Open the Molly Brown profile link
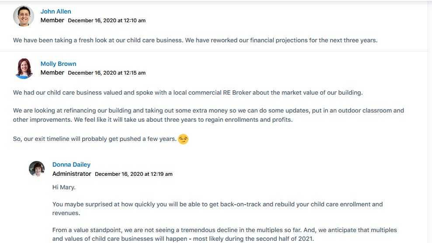Screen dimensions: 432x243 (x=59, y=64)
